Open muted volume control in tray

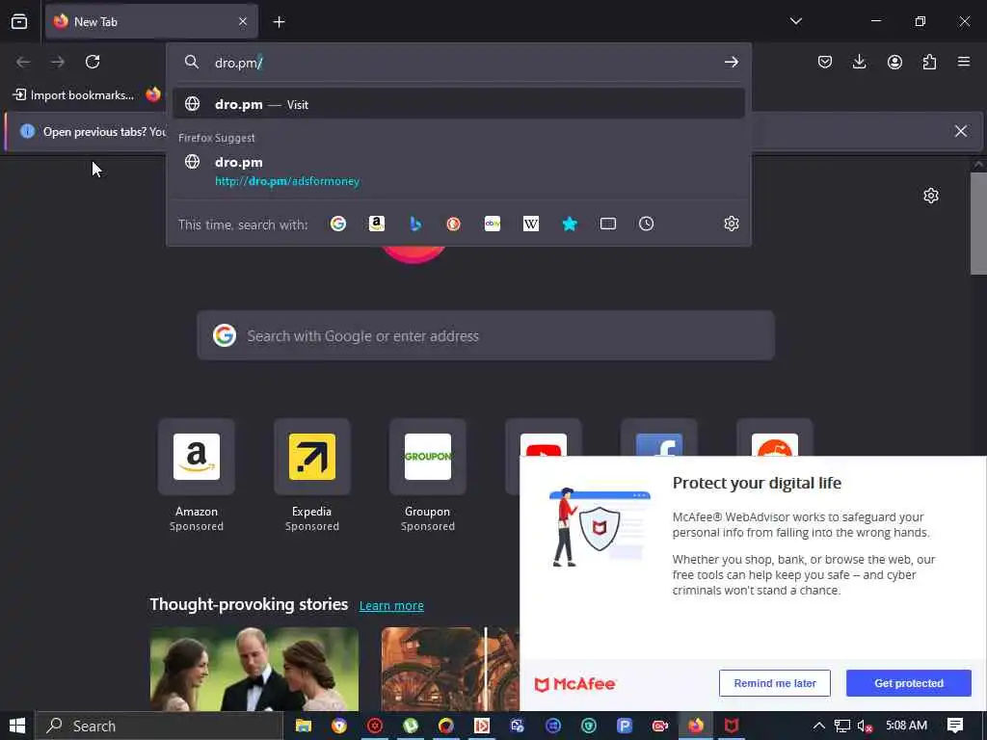[865, 726]
